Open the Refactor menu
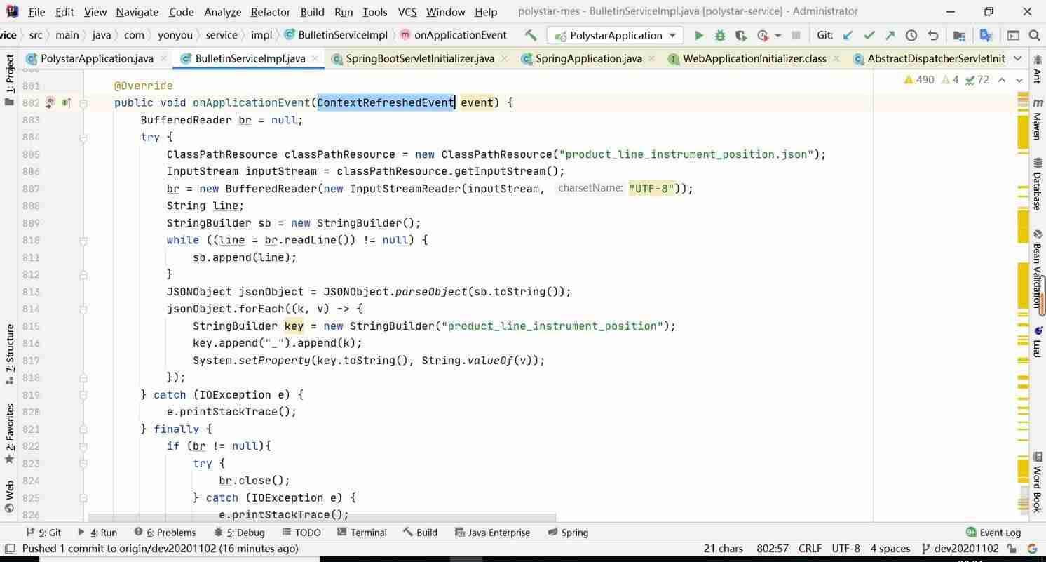Image resolution: width=1046 pixels, height=562 pixels. (270, 12)
